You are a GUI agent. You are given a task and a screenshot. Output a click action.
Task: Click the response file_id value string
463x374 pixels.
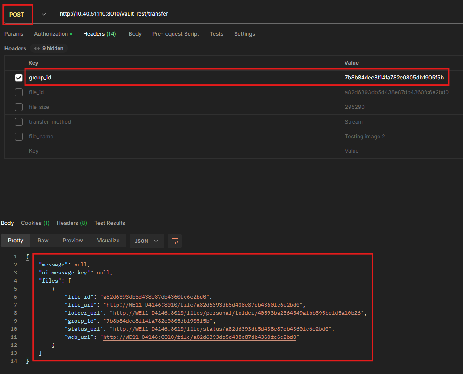click(x=155, y=297)
